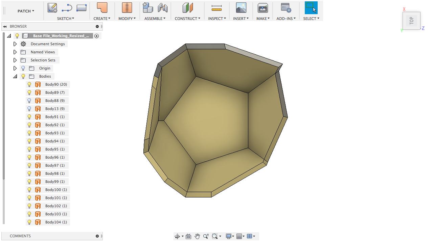Open the PATCH workspace dropdown
433x241 pixels.
coord(26,11)
